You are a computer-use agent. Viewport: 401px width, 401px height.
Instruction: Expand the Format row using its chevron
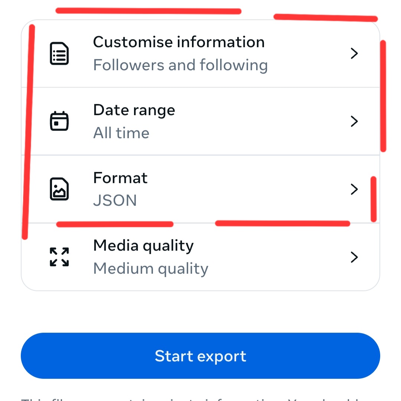click(354, 189)
